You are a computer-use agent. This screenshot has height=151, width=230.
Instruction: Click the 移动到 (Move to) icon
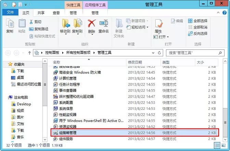[x=65, y=26]
